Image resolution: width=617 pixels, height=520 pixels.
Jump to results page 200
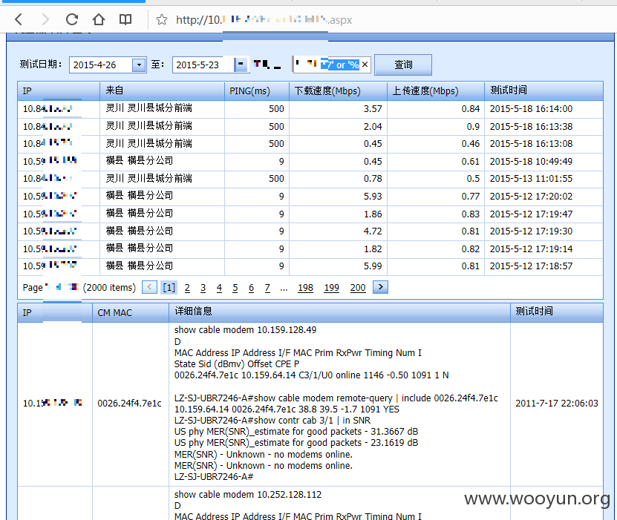(358, 288)
